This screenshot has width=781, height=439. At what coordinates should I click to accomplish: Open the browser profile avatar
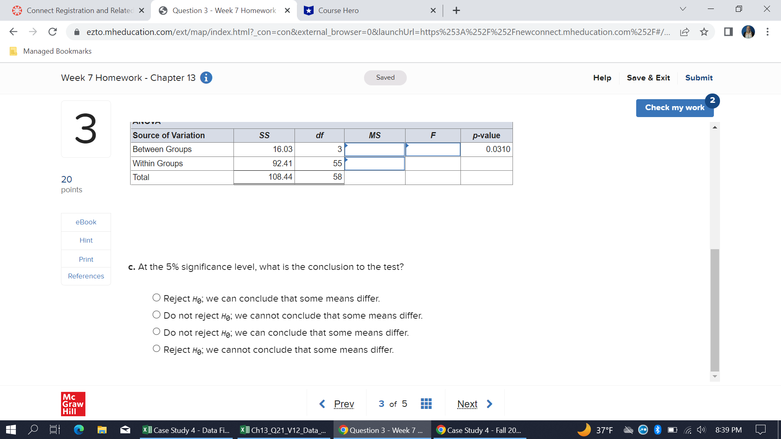click(749, 32)
